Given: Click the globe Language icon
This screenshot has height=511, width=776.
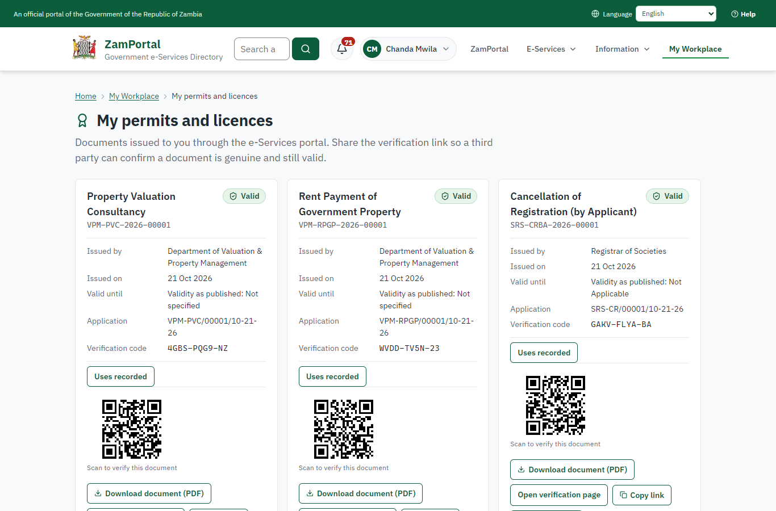Looking at the screenshot, I should coord(595,14).
